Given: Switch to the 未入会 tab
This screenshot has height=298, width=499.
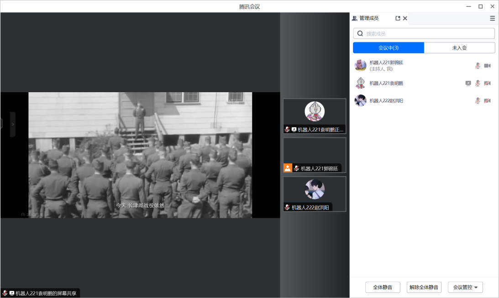Looking at the screenshot, I should click(459, 47).
